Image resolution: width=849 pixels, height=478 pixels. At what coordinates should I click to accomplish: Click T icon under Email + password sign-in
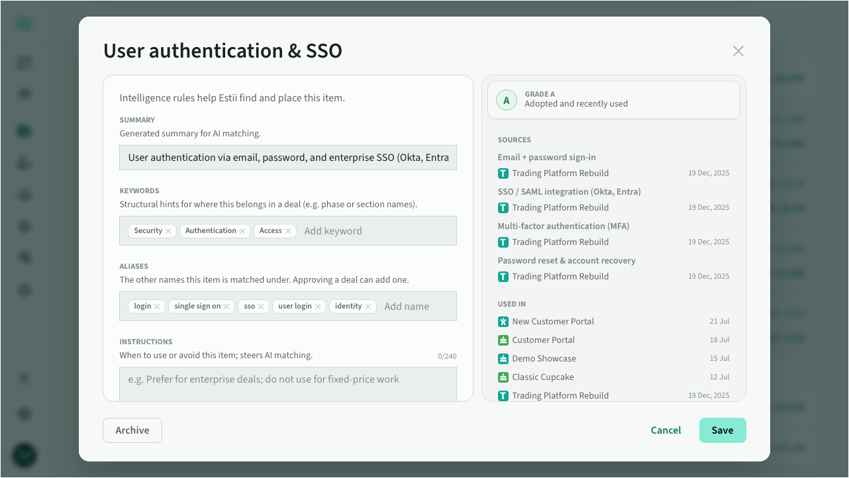pyautogui.click(x=503, y=173)
